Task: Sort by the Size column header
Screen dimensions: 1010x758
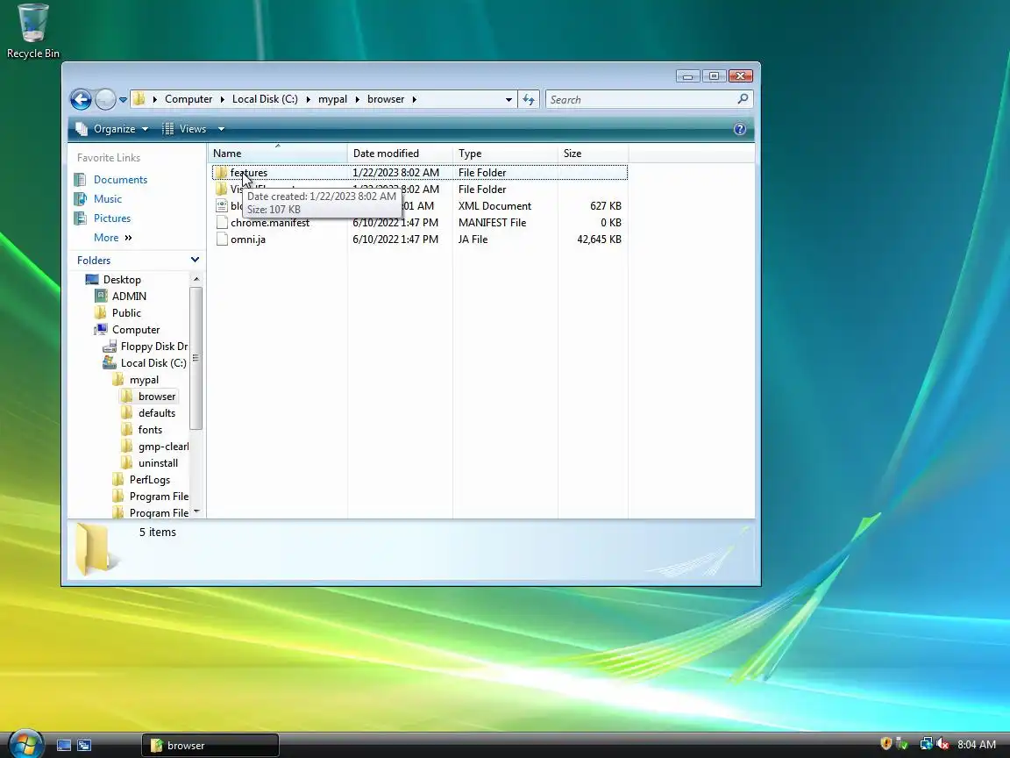Action: point(593,154)
